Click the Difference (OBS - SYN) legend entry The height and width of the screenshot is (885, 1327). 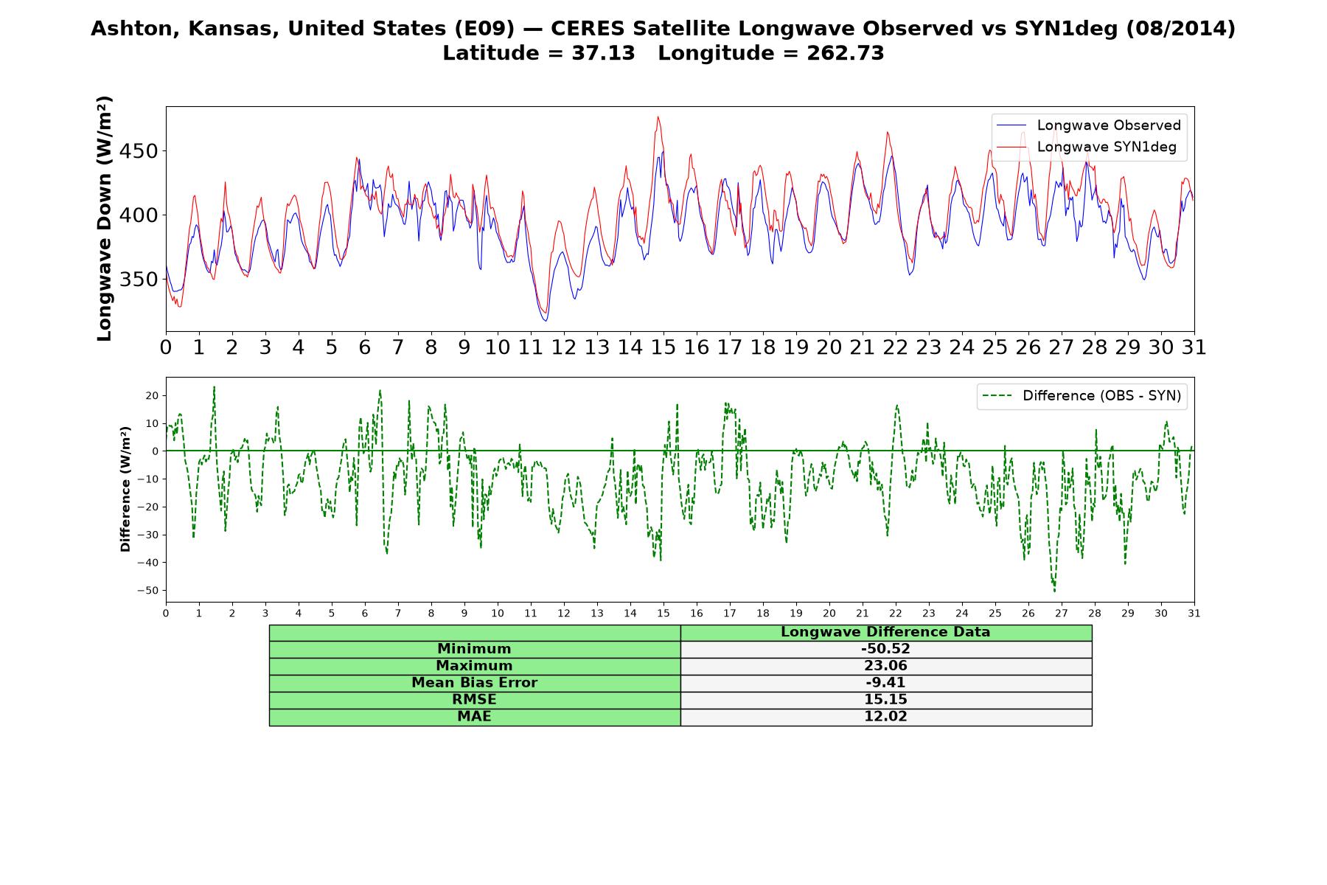pyautogui.click(x=1082, y=396)
